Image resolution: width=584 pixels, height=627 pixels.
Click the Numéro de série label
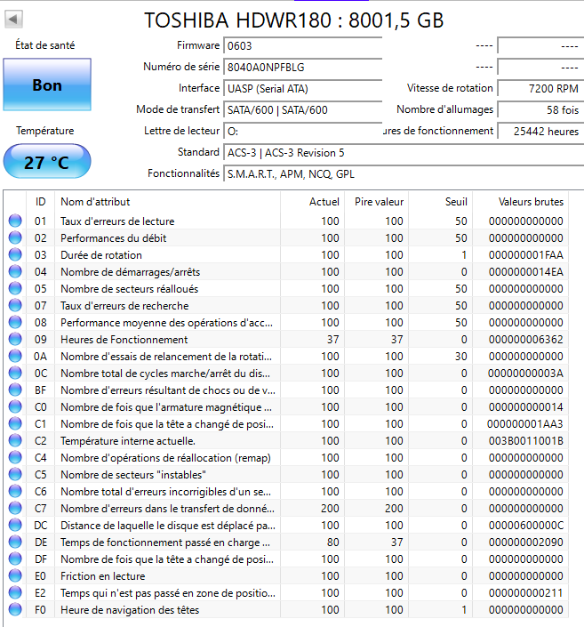tap(181, 67)
